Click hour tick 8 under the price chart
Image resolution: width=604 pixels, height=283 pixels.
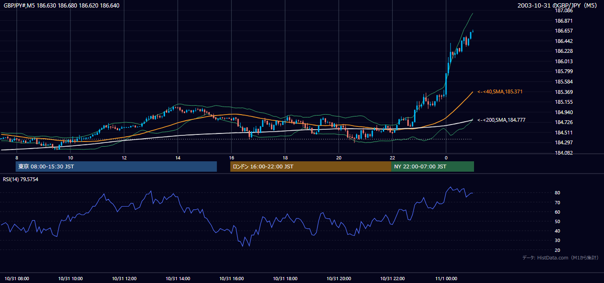pyautogui.click(x=17, y=158)
